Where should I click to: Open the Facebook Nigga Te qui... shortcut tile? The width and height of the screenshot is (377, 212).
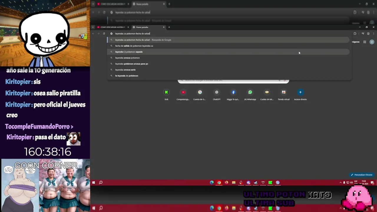click(x=233, y=95)
